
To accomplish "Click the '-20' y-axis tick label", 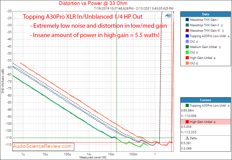I will tap(9, 11).
